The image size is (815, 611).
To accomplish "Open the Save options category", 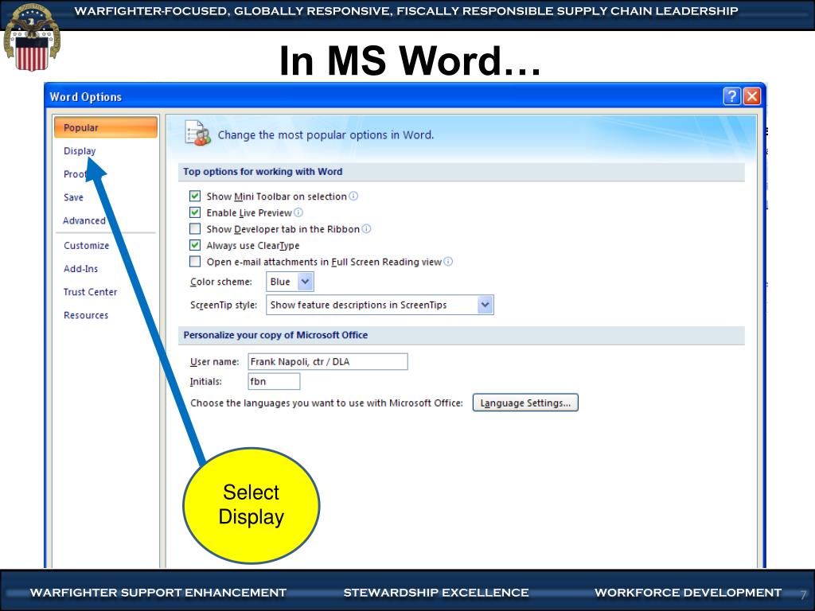I will pyautogui.click(x=73, y=197).
